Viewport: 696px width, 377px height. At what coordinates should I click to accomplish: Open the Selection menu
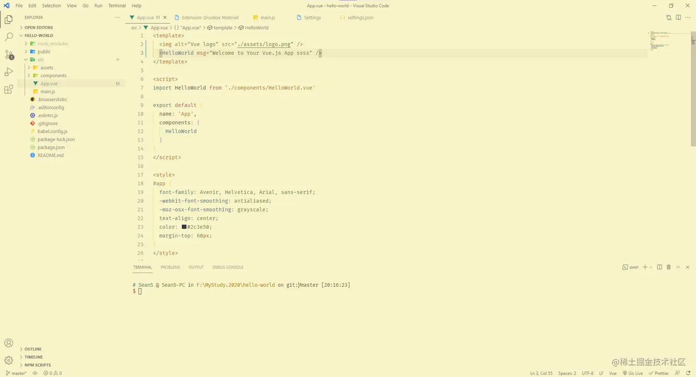(52, 6)
